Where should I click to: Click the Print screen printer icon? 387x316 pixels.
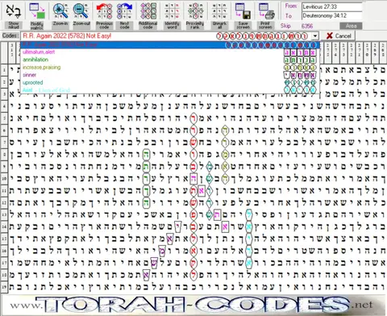coord(266,10)
